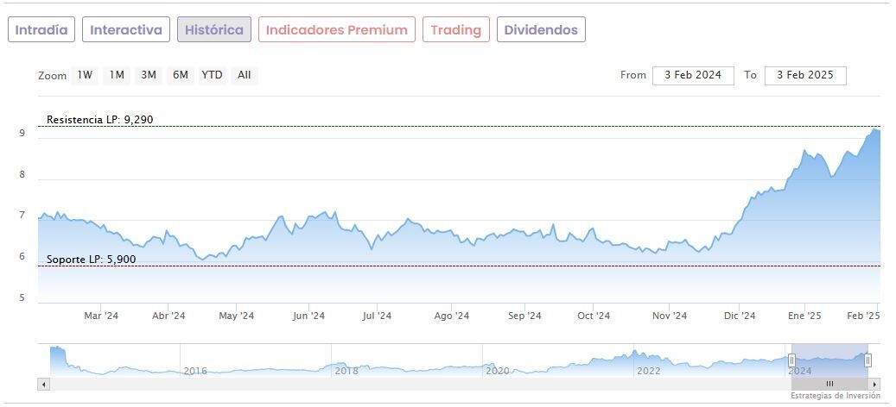896x407 pixels.
Task: Open the Estrategias de Inversión credit link
Action: click(x=835, y=396)
